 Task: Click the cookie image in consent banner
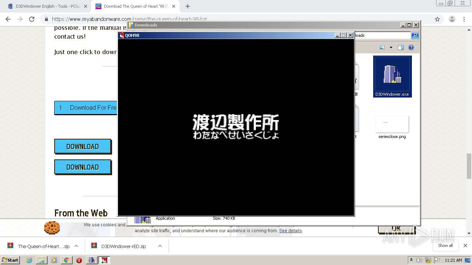coord(52,228)
